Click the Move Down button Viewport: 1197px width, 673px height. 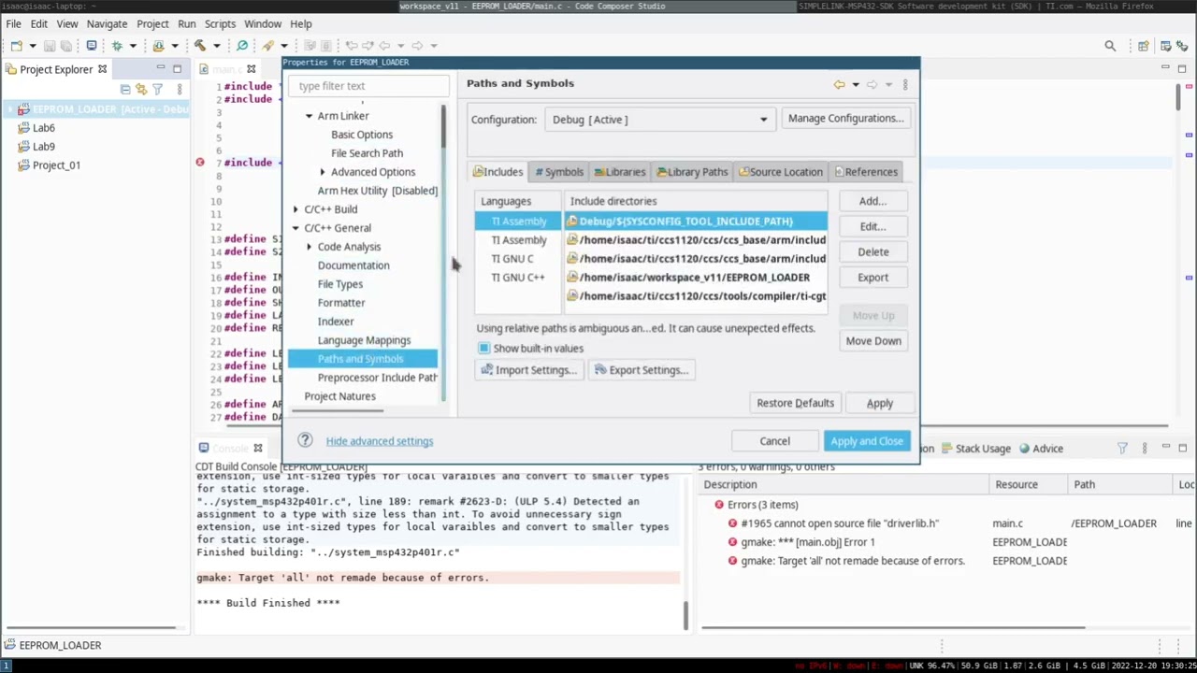pyautogui.click(x=873, y=340)
